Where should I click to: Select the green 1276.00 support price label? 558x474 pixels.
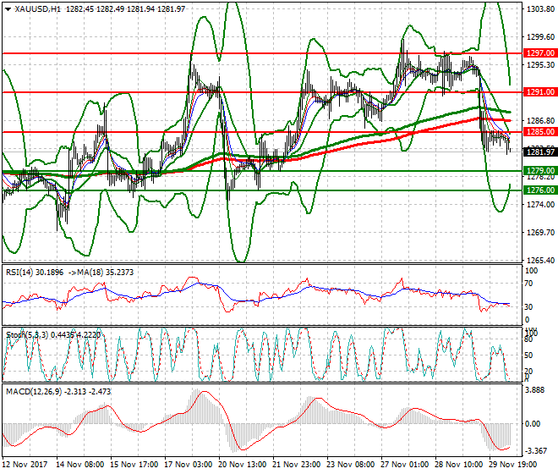539,190
